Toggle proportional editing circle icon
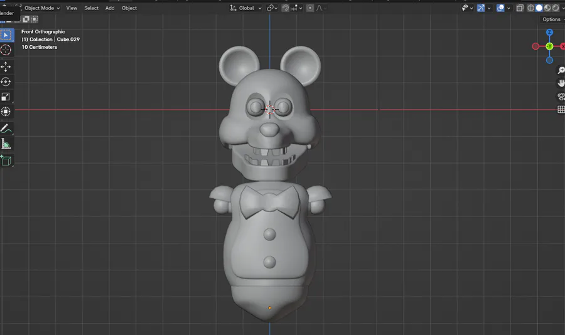This screenshot has height=335, width=565. tap(310, 8)
